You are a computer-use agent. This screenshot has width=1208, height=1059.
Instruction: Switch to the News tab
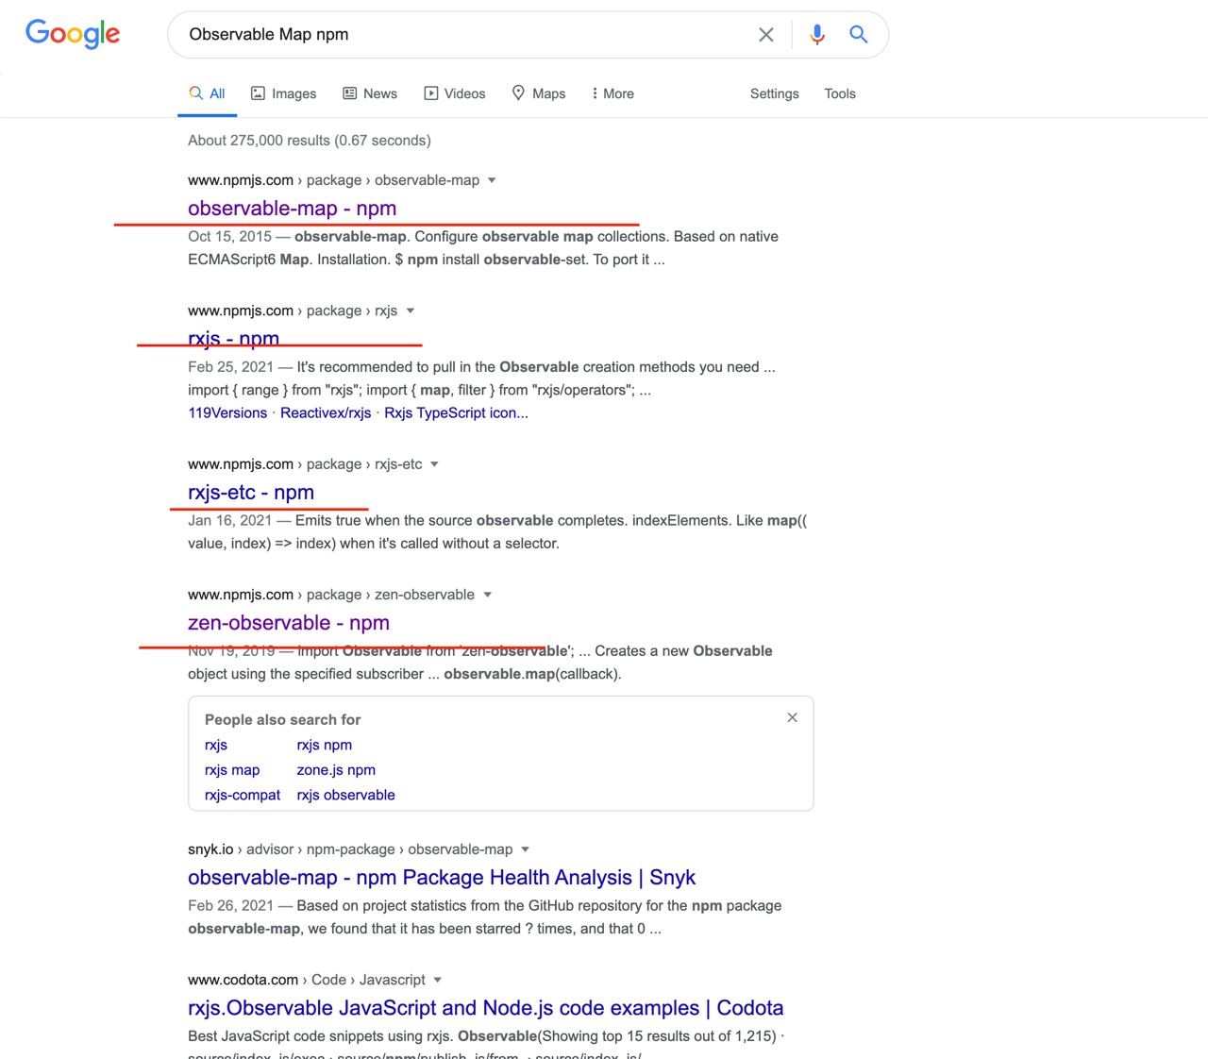(370, 93)
